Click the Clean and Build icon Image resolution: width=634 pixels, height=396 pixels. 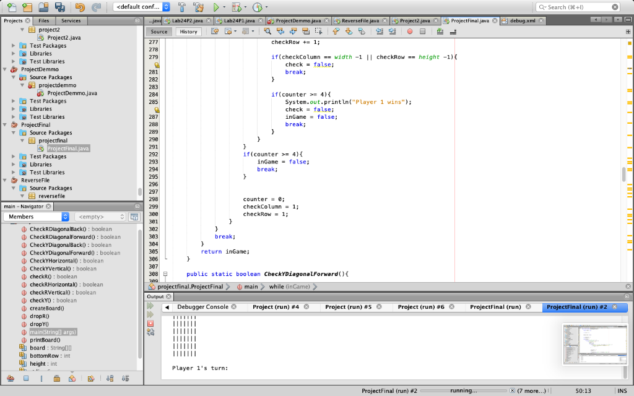pyautogui.click(x=198, y=7)
